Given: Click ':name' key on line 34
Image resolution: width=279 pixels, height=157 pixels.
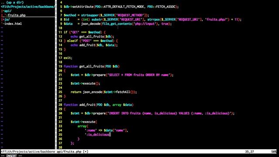Looking at the screenshot, I should (91, 130).
